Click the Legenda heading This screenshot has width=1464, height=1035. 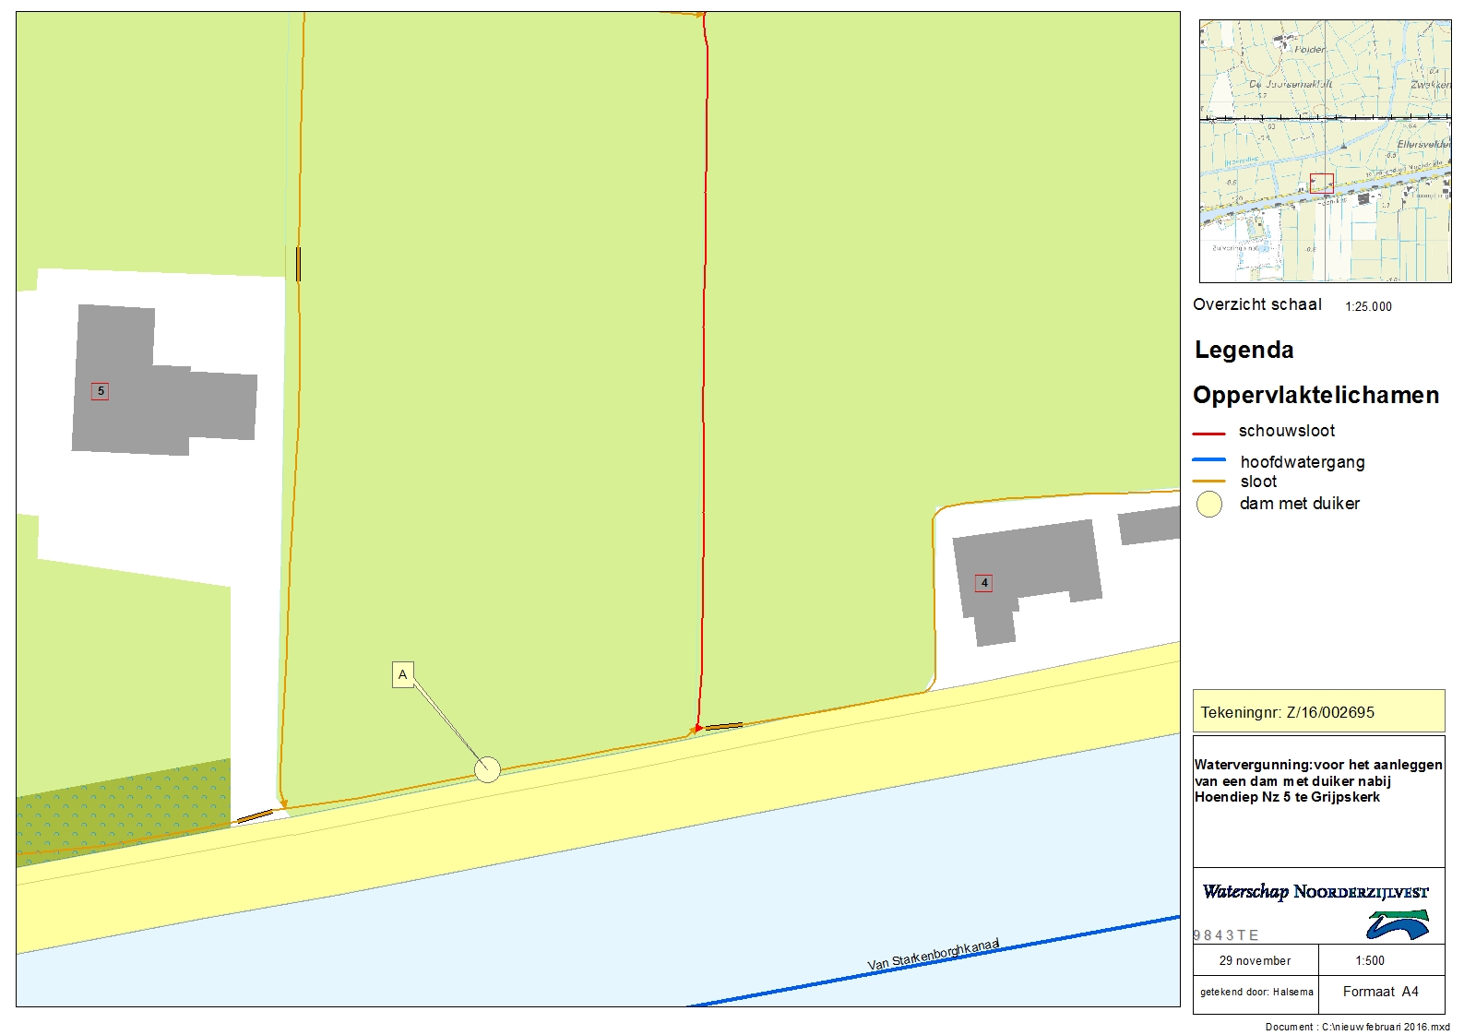tap(1244, 350)
